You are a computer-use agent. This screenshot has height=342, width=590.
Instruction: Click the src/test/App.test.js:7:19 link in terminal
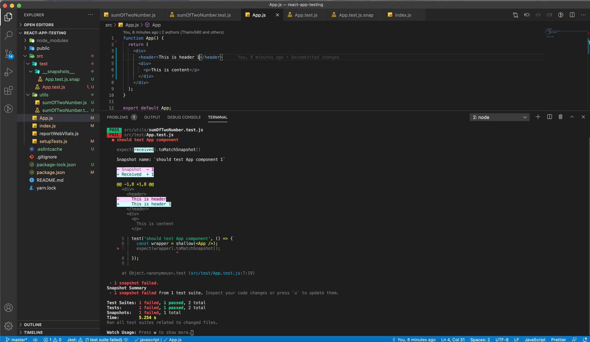coord(222,273)
